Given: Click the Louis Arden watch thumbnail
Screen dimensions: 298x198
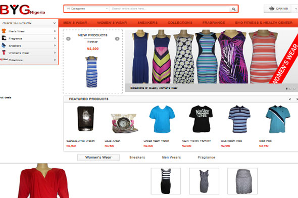Looking at the screenshot, I should (x=124, y=124).
